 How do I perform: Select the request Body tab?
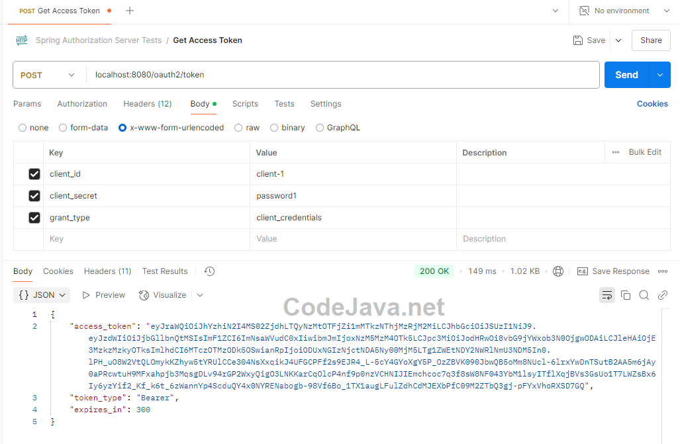203,104
